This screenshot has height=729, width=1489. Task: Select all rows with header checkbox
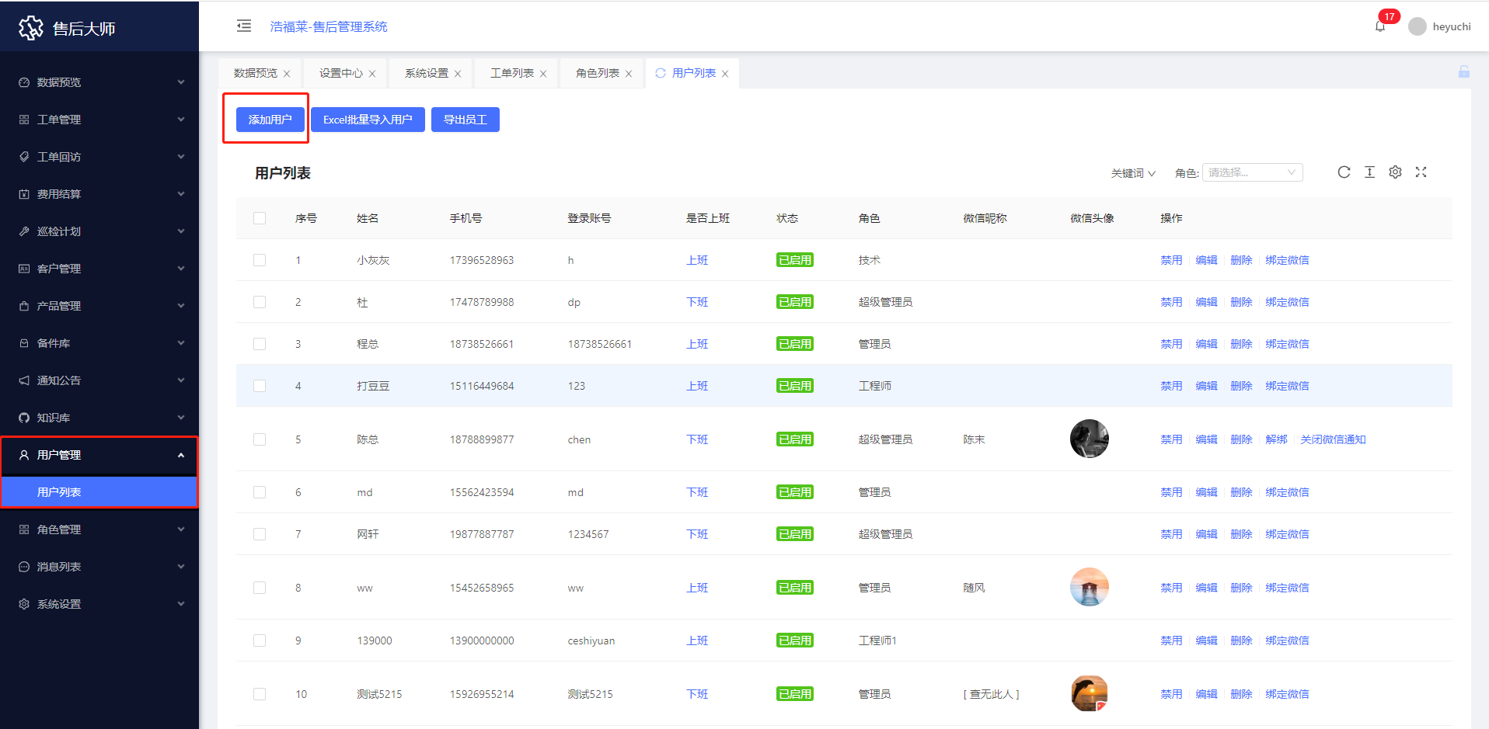[260, 218]
